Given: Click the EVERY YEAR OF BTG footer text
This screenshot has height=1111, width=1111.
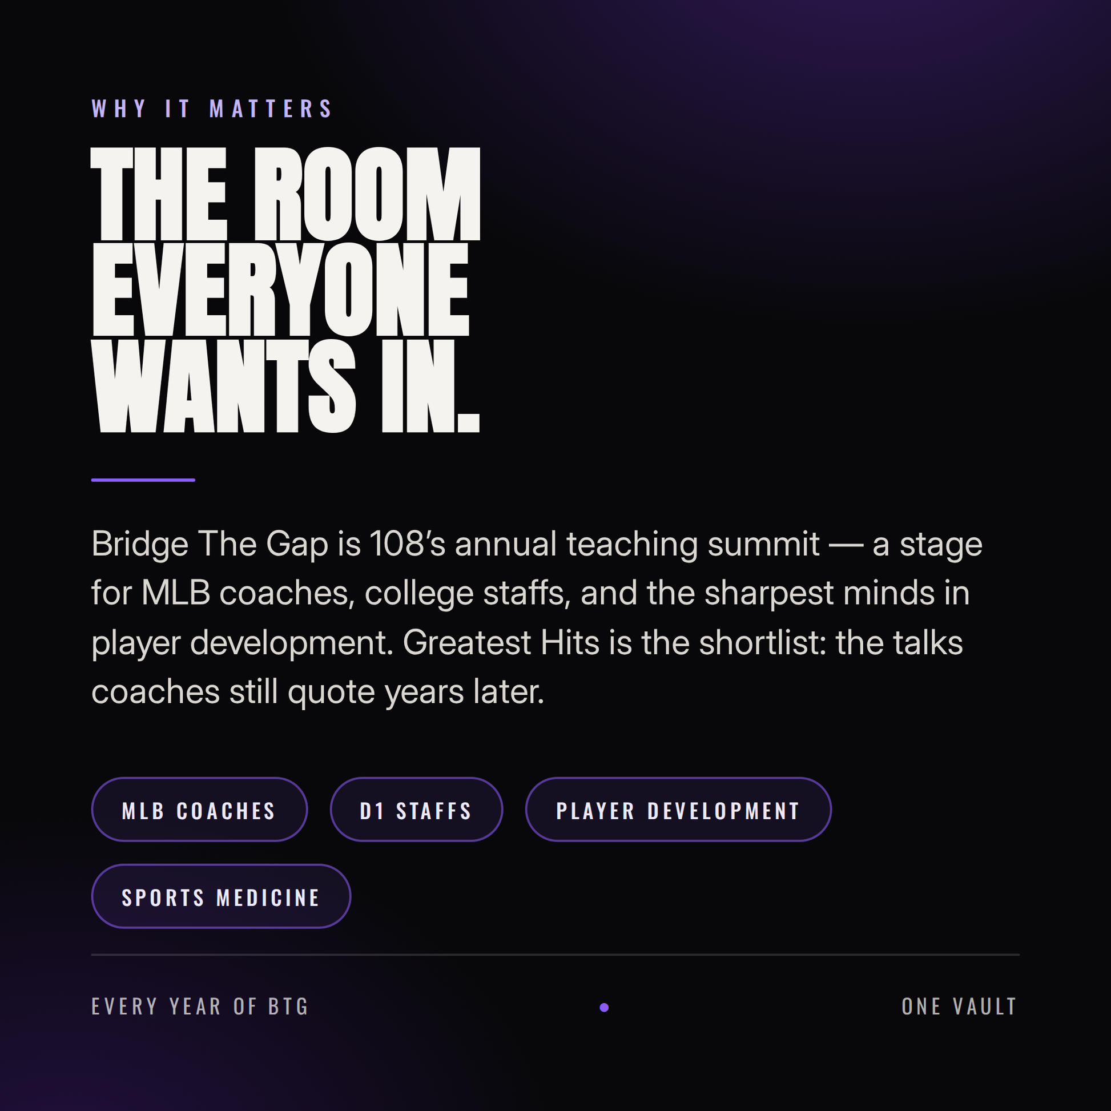Looking at the screenshot, I should point(200,1007).
